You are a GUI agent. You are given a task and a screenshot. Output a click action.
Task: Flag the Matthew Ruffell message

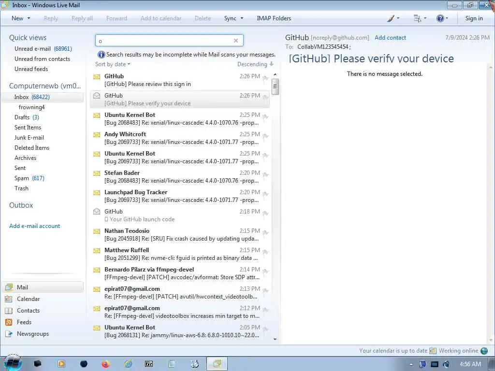[x=265, y=252]
